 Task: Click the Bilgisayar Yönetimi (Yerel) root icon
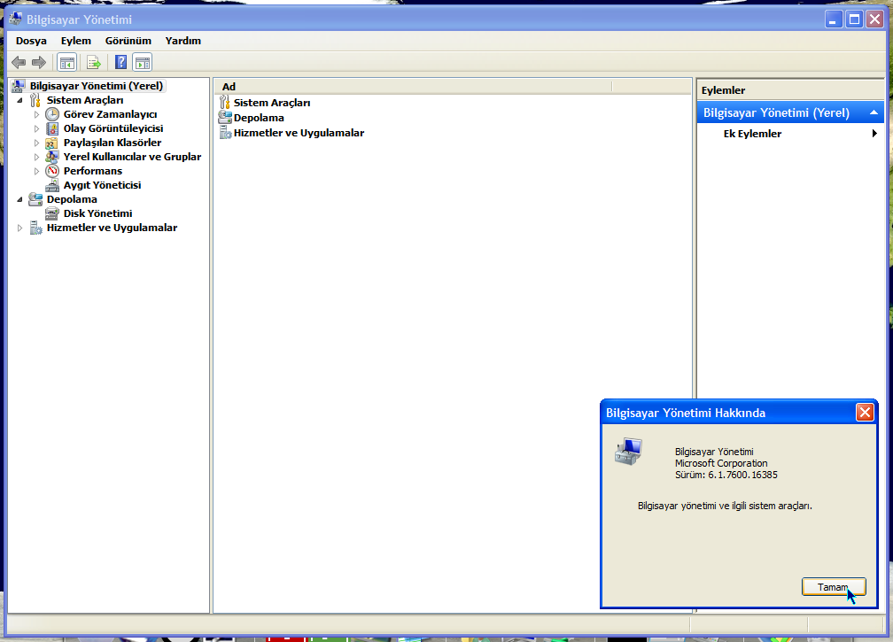pos(19,86)
